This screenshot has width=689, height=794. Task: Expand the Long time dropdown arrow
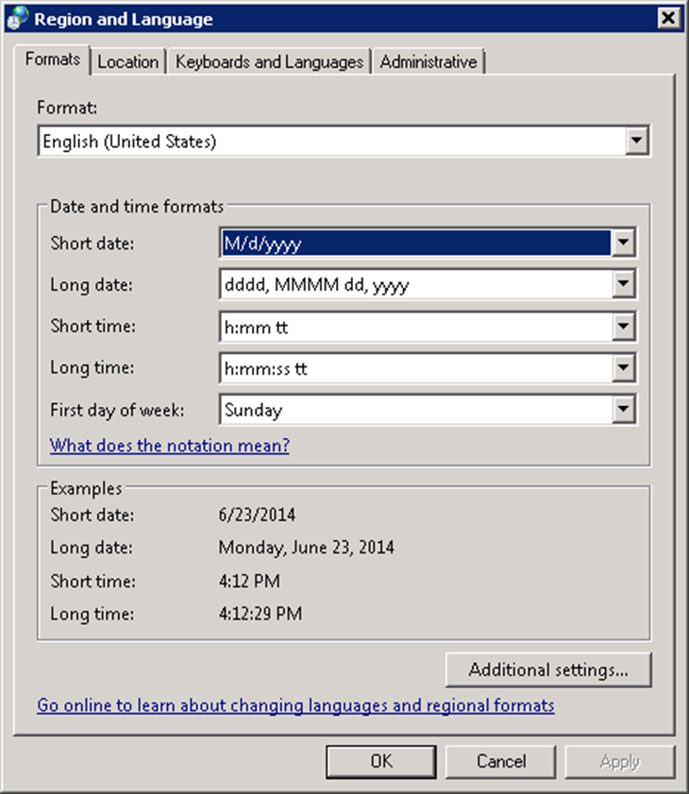coord(623,368)
